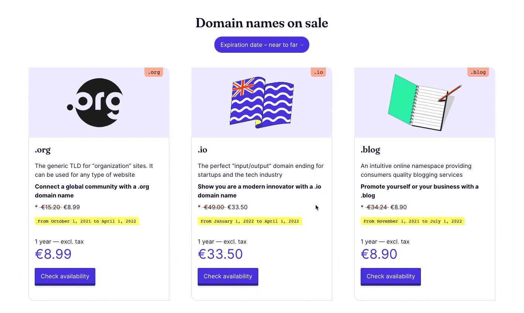Click the .org card heading
This screenshot has width=524, height=313.
coord(43,150)
